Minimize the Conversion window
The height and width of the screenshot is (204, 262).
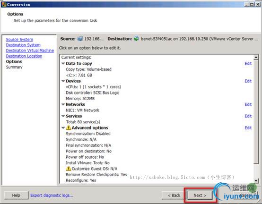[x=246, y=4]
